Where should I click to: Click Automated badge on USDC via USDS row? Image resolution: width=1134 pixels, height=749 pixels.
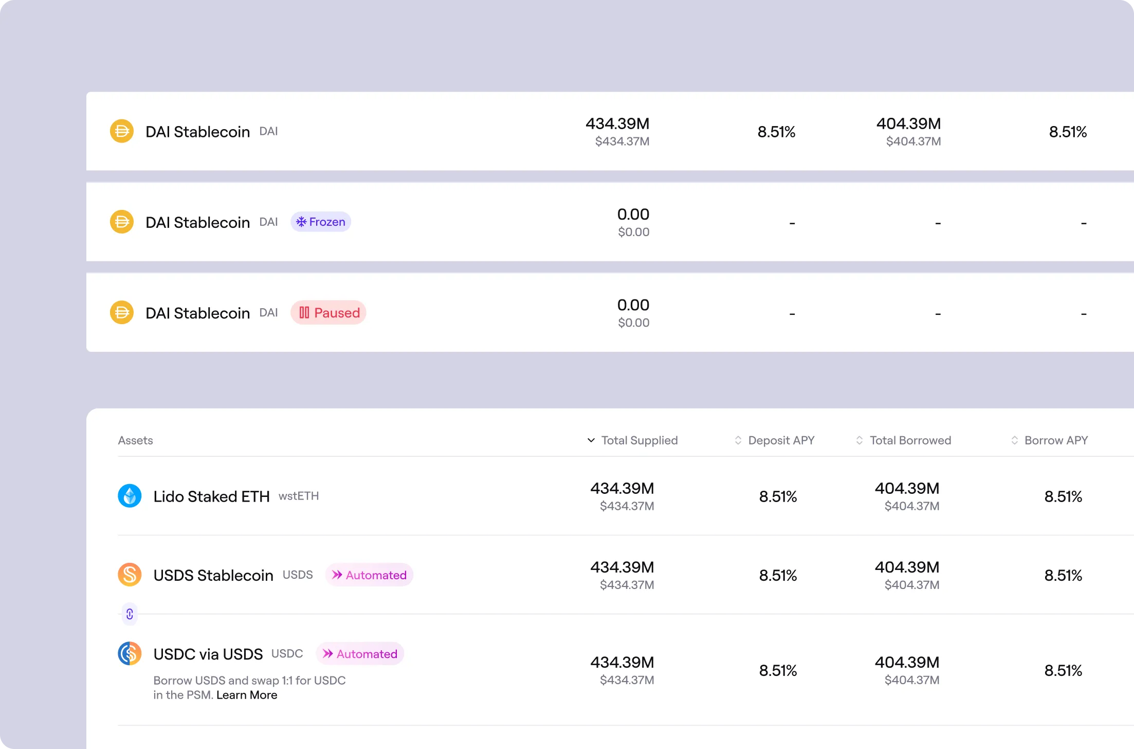360,653
